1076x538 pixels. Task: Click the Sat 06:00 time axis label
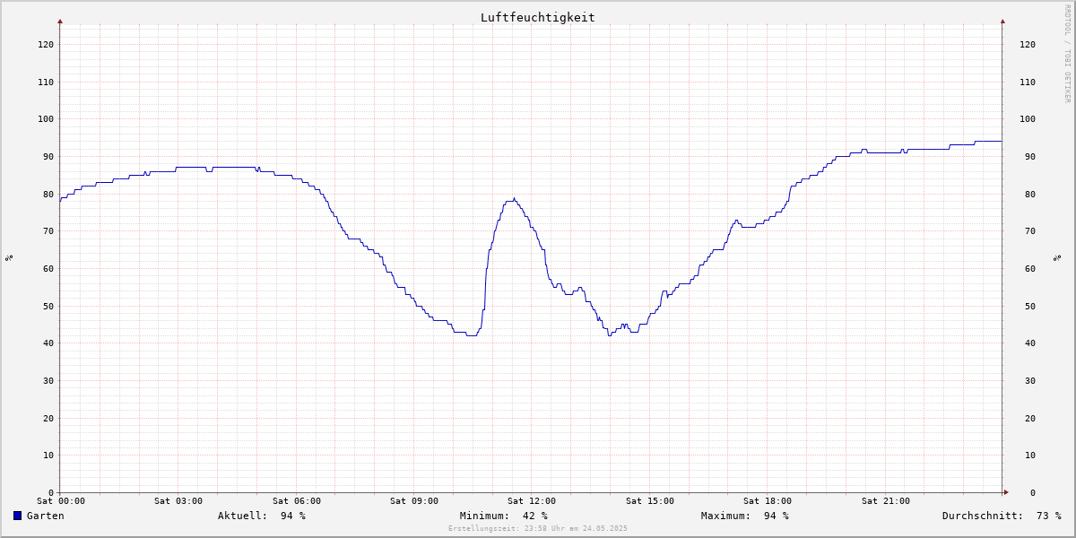tap(297, 501)
